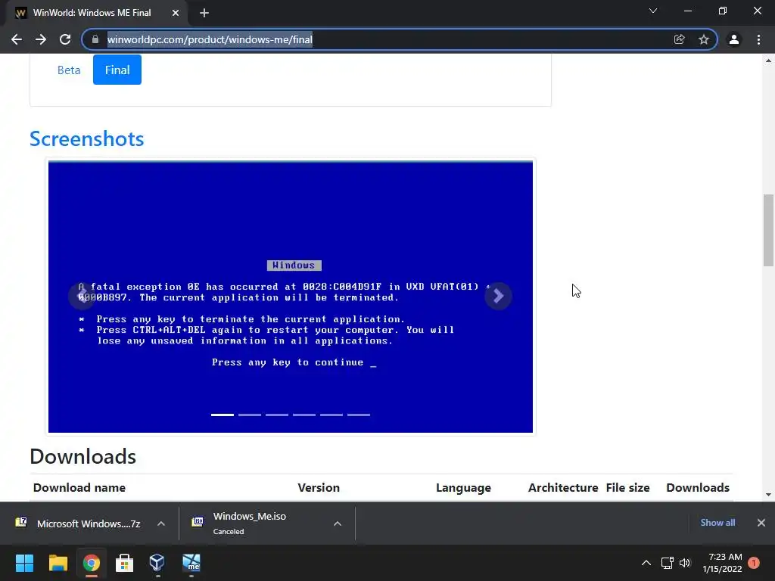
Task: Click the Download name column header
Action: point(79,488)
